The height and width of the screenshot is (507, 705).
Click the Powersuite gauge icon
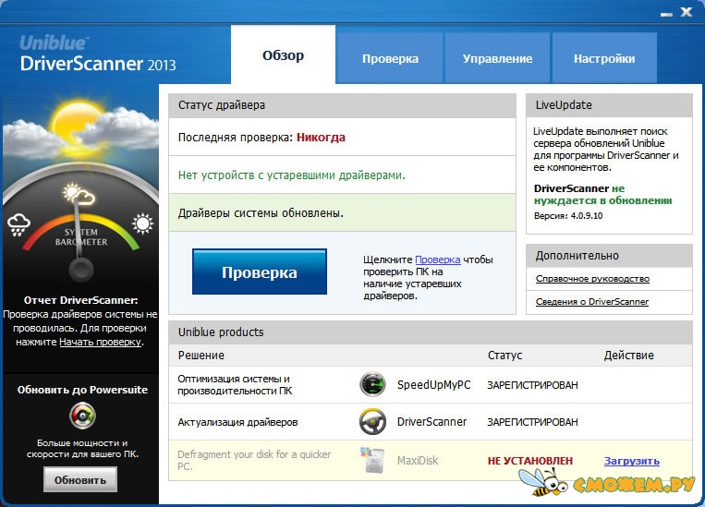tap(82, 416)
